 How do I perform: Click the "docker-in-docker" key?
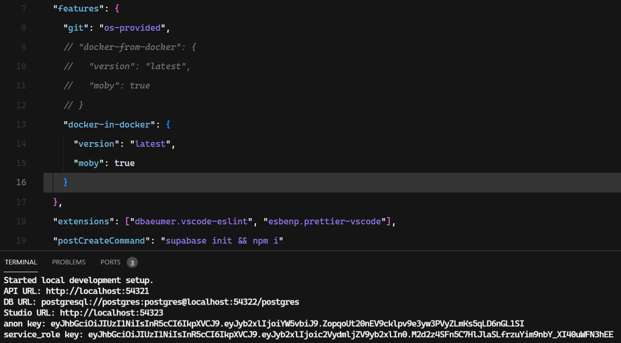[x=109, y=124]
